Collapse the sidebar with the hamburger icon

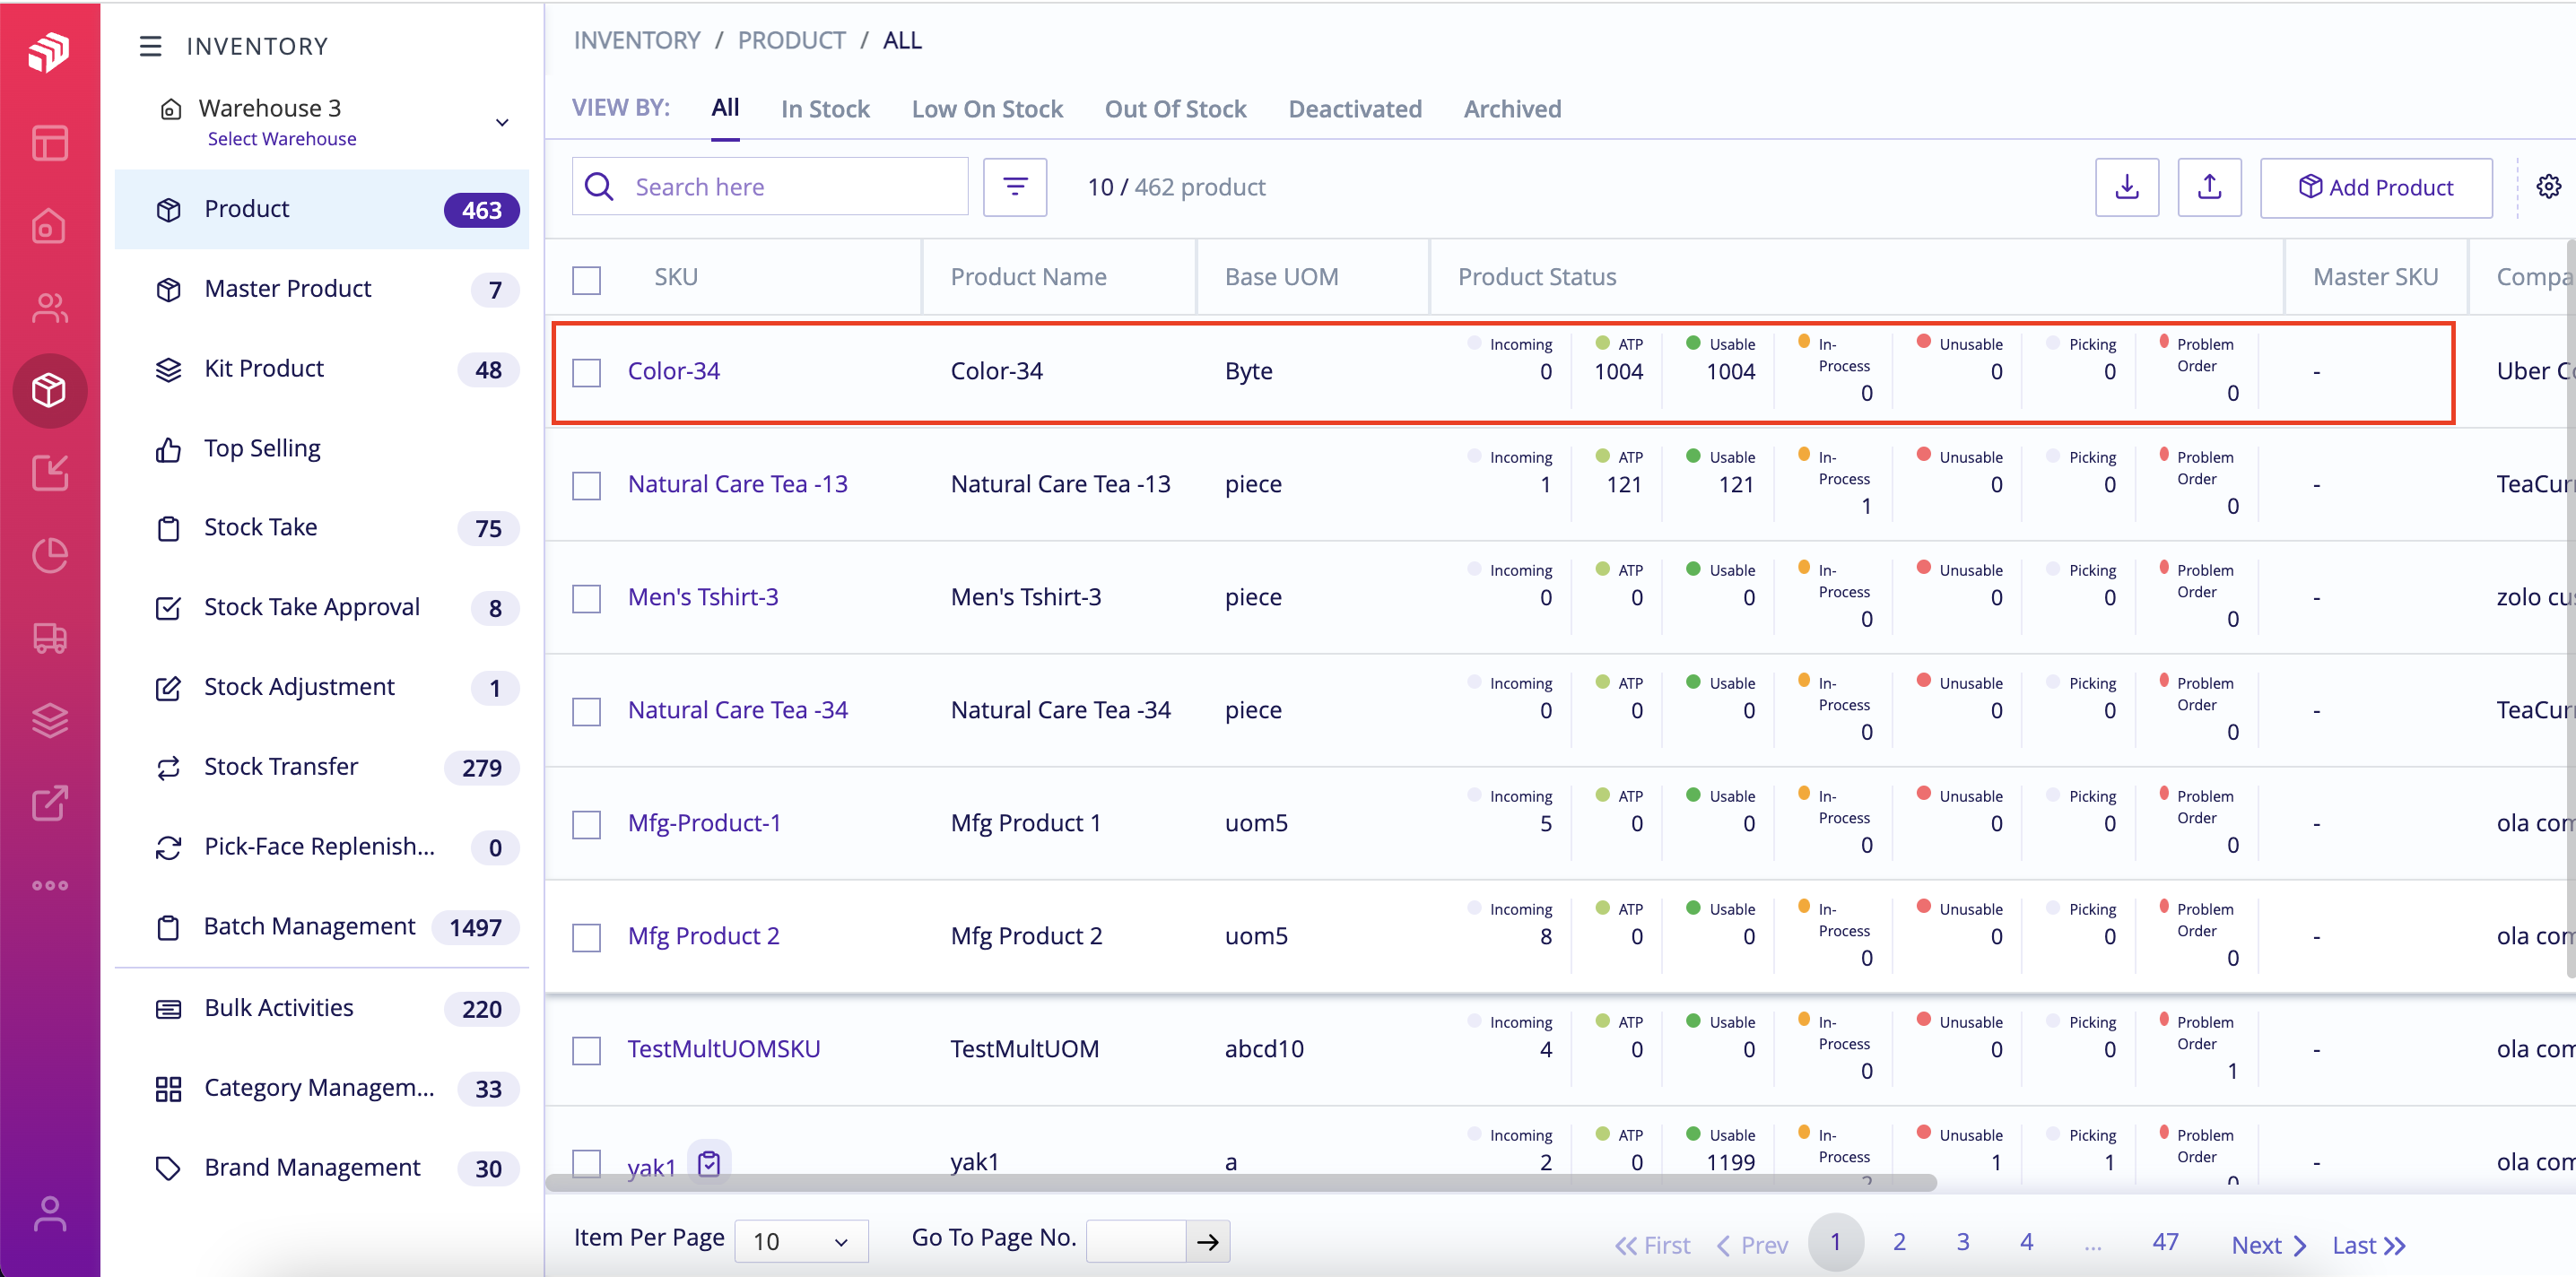(150, 46)
